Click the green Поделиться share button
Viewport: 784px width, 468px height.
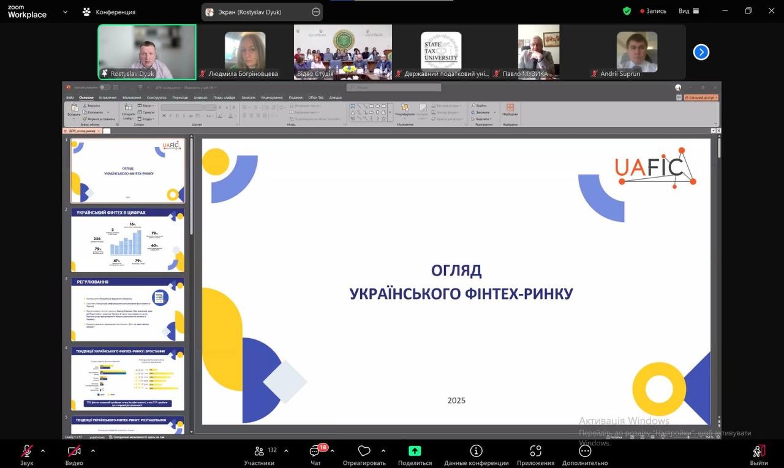point(415,451)
